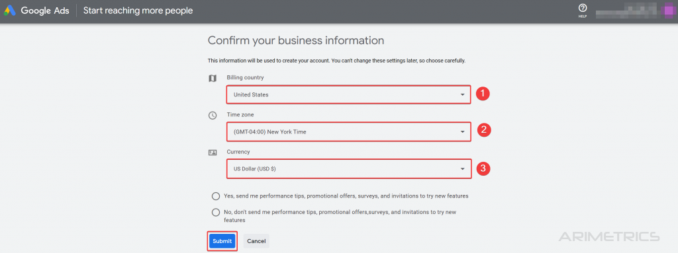Submit the business information form
This screenshot has width=678, height=253.
tap(222, 241)
